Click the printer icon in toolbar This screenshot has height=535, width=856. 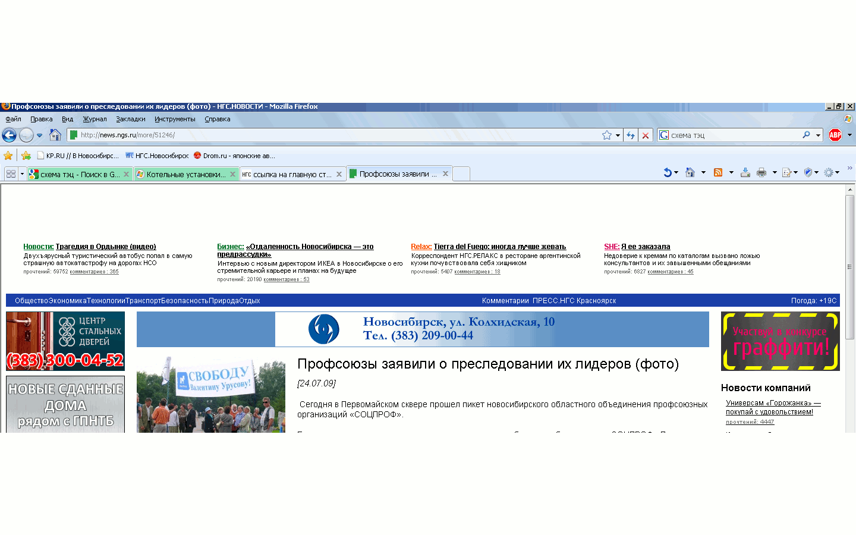point(761,172)
